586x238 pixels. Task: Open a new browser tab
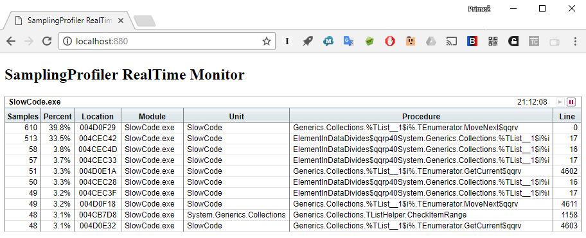[x=145, y=21]
